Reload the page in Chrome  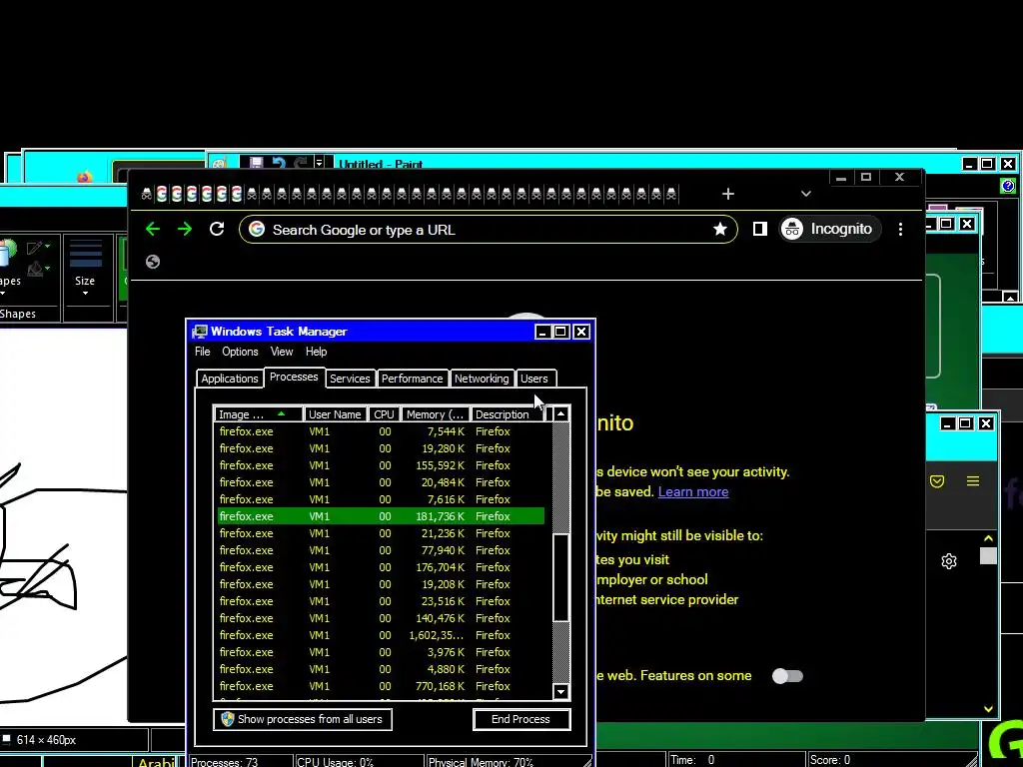click(217, 229)
